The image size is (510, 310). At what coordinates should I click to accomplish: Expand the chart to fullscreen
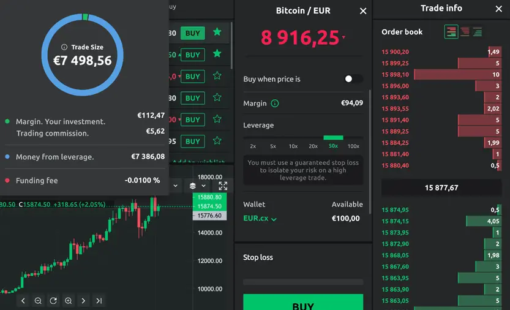pos(223,186)
